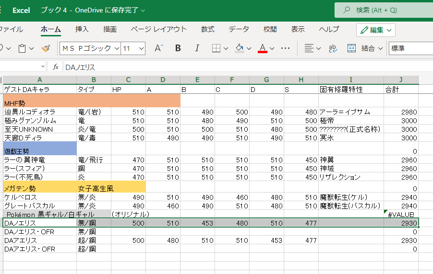Select the cell リザレクション
433x274 pixels.
[x=351, y=177]
